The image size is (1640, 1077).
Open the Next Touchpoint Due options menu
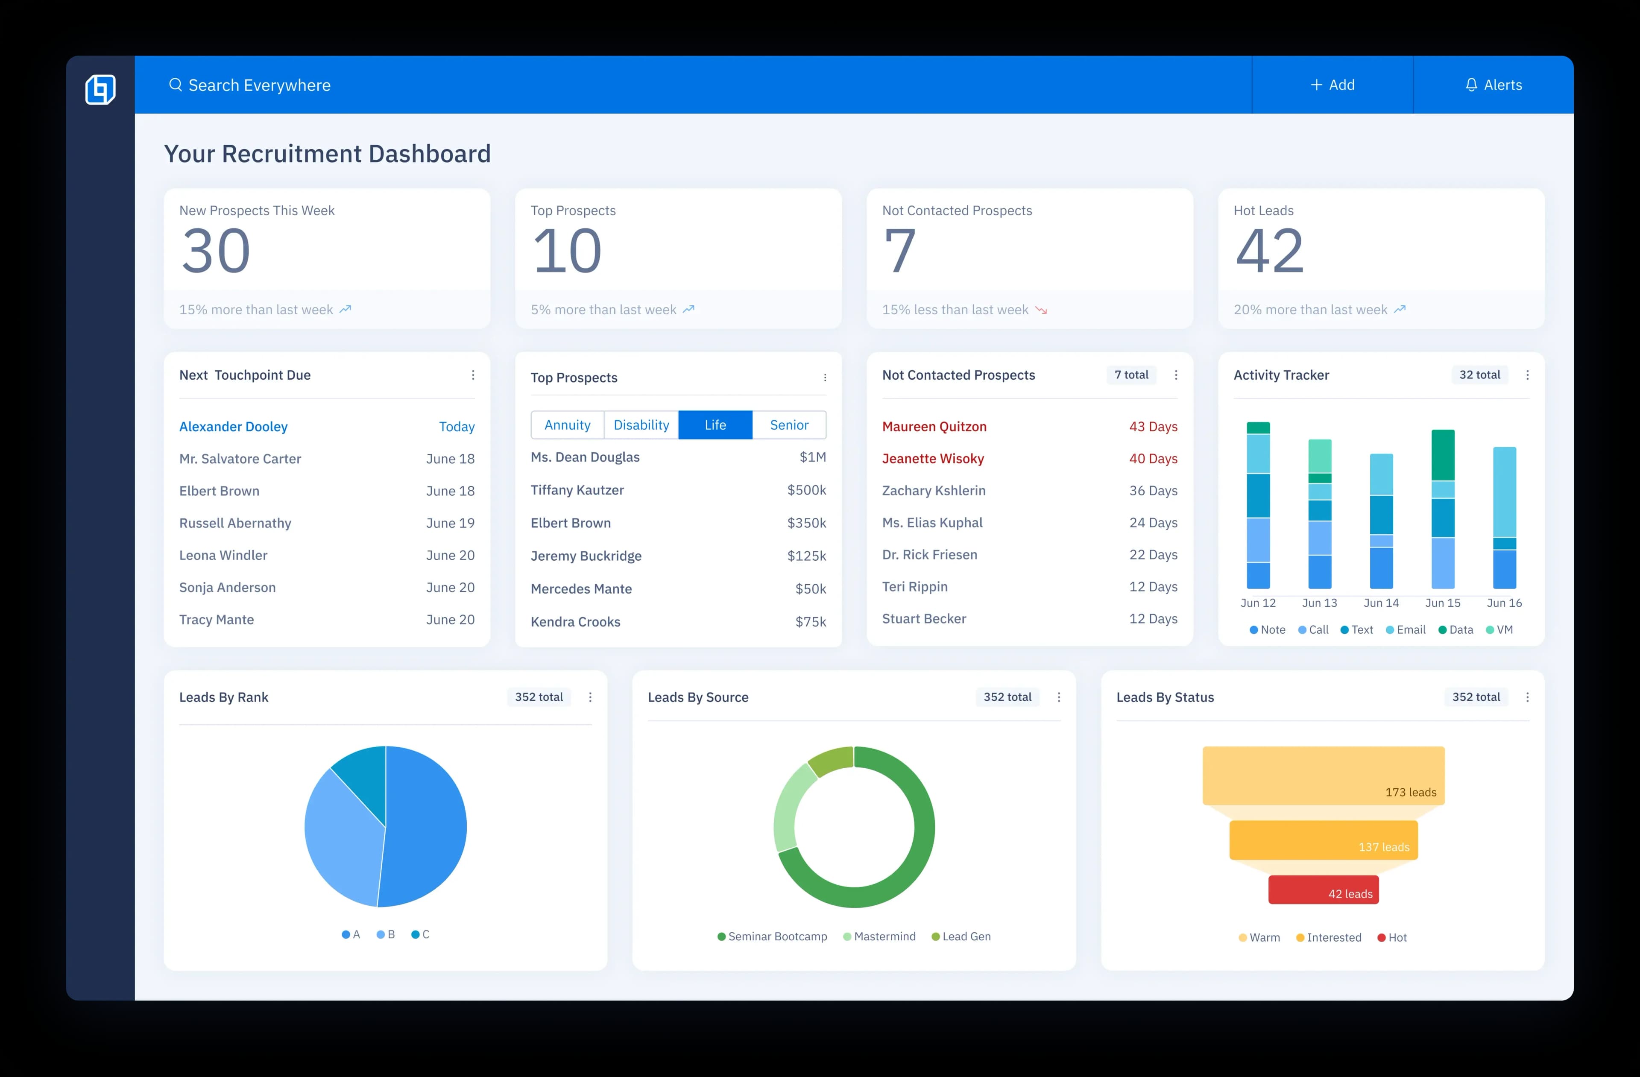473,375
